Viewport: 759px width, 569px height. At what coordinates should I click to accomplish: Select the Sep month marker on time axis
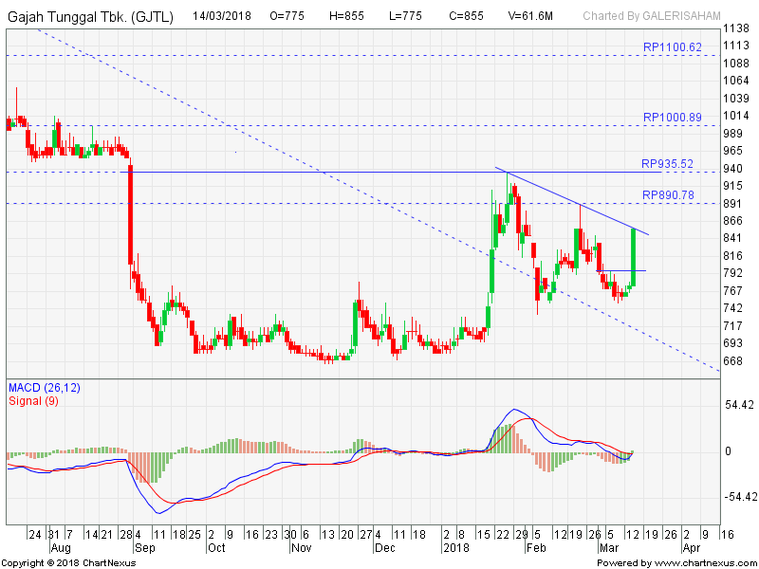point(144,548)
